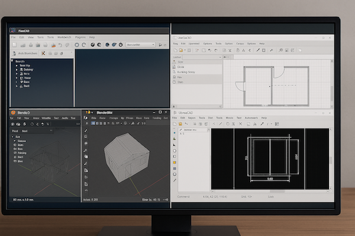Click the undo arrow in FleeCAD toolbar
The width and height of the screenshot is (355, 236).
(60, 45)
